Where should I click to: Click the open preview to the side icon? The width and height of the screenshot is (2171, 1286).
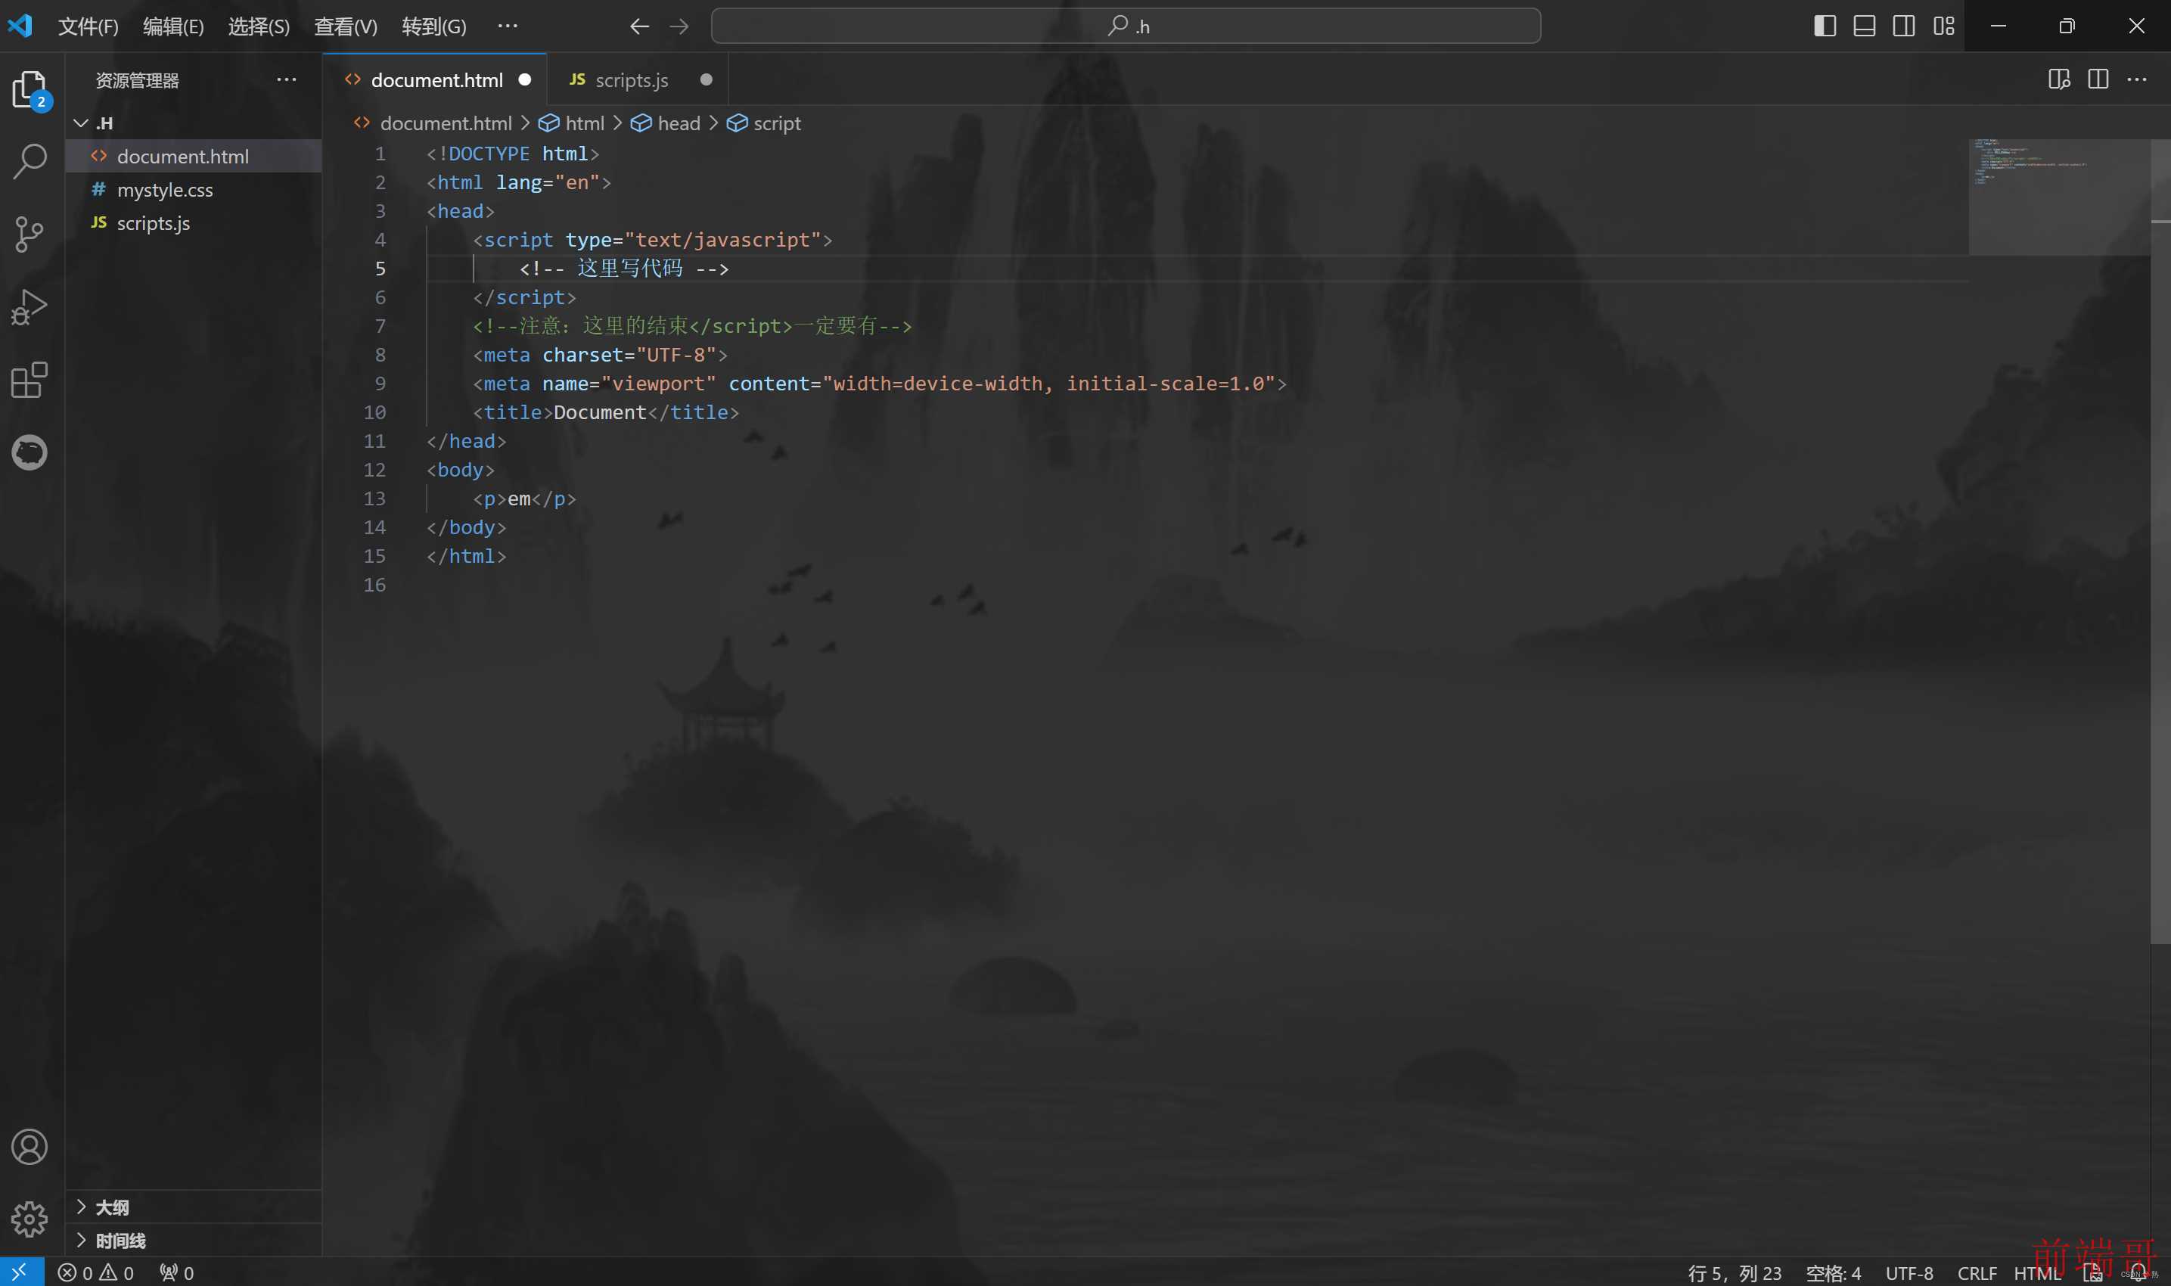2058,79
